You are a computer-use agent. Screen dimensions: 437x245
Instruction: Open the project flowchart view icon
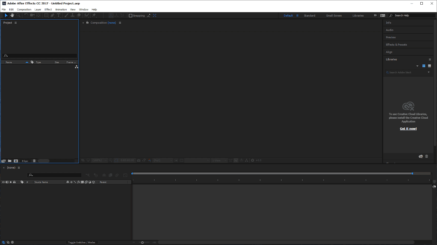76,67
